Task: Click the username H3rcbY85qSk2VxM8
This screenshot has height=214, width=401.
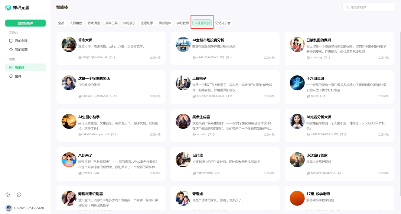Action: click(29, 208)
